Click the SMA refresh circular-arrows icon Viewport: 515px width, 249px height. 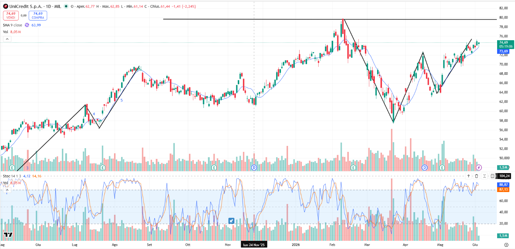coord(27,25)
